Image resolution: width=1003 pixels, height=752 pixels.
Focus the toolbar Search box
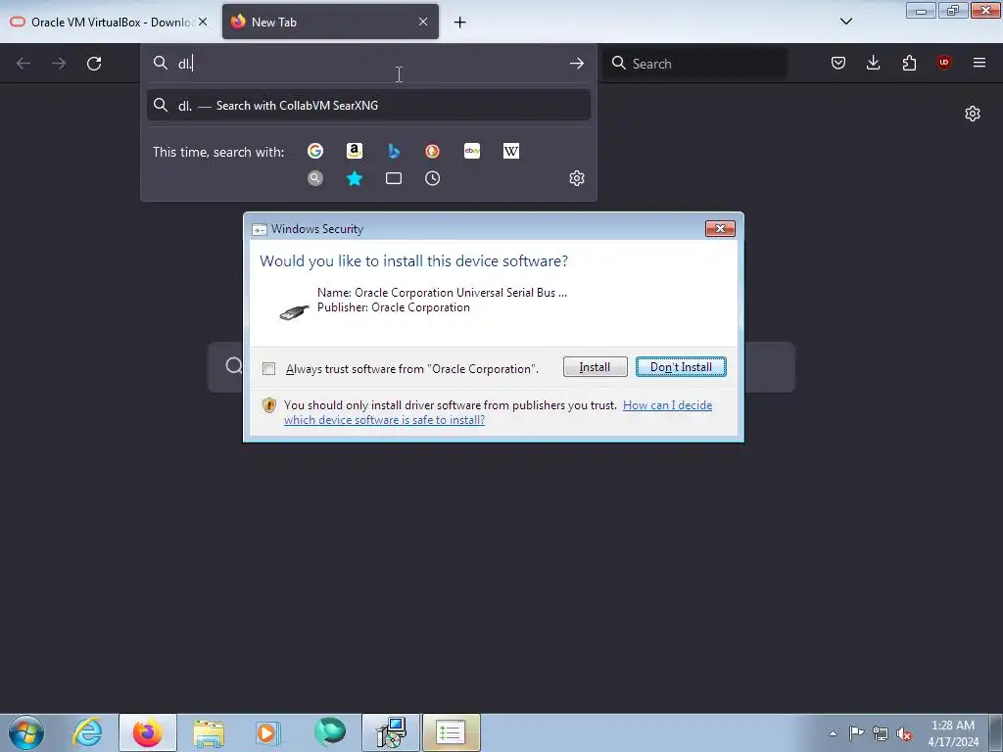(694, 64)
